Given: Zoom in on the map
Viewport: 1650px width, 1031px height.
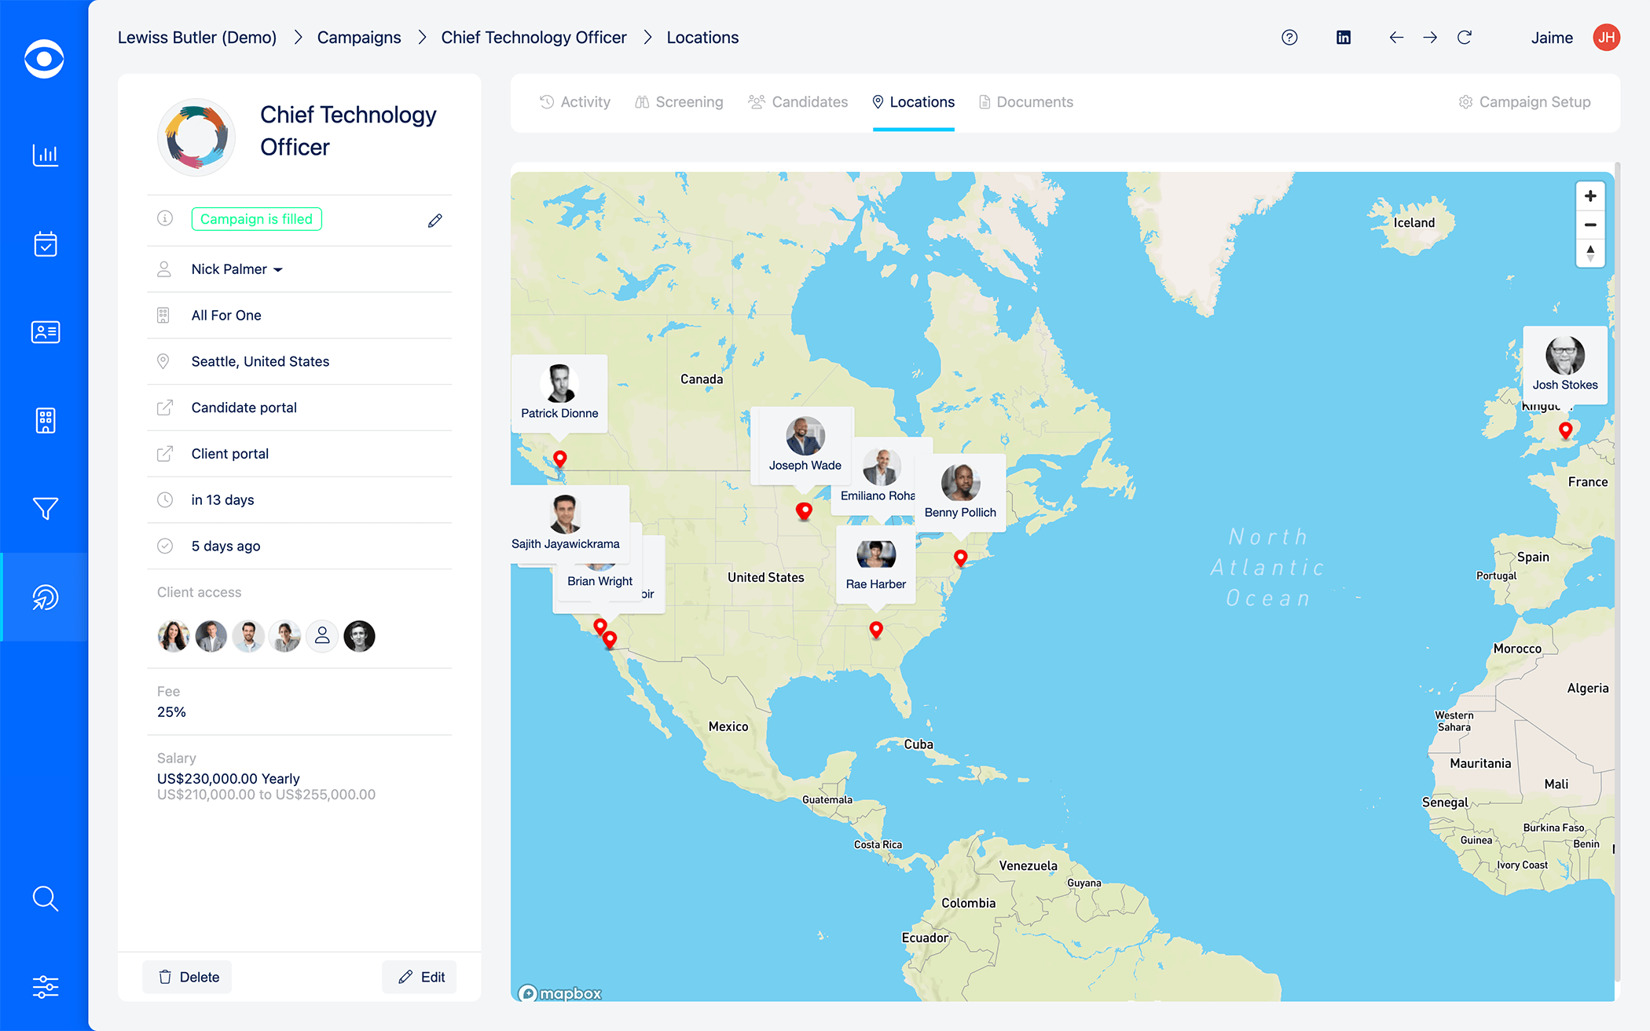Looking at the screenshot, I should tap(1590, 196).
